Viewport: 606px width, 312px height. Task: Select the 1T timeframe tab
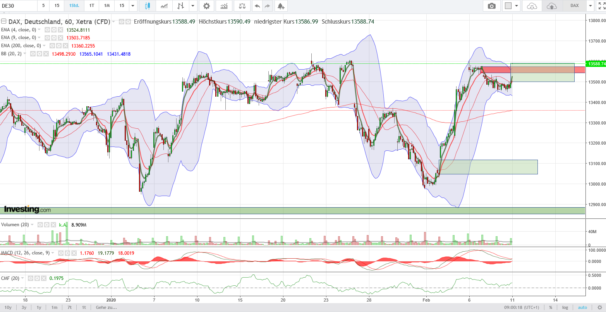[x=91, y=6]
